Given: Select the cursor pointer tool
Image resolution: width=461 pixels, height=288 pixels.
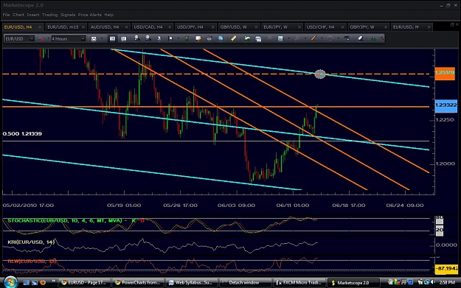Looking at the screenshot, I should point(159,38).
